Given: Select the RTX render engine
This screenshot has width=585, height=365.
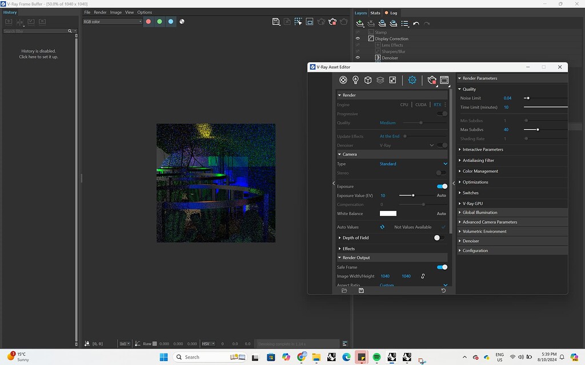Looking at the screenshot, I should (x=439, y=104).
